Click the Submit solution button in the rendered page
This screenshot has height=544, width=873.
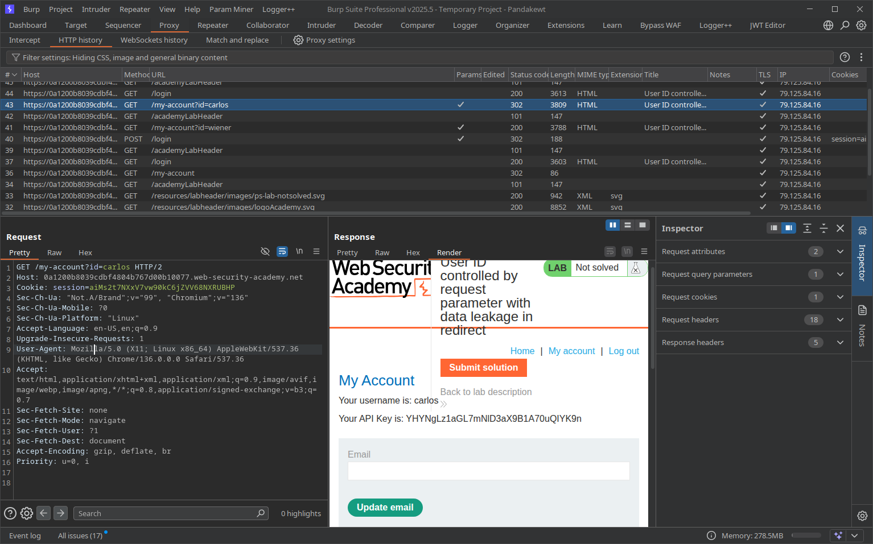[483, 368]
